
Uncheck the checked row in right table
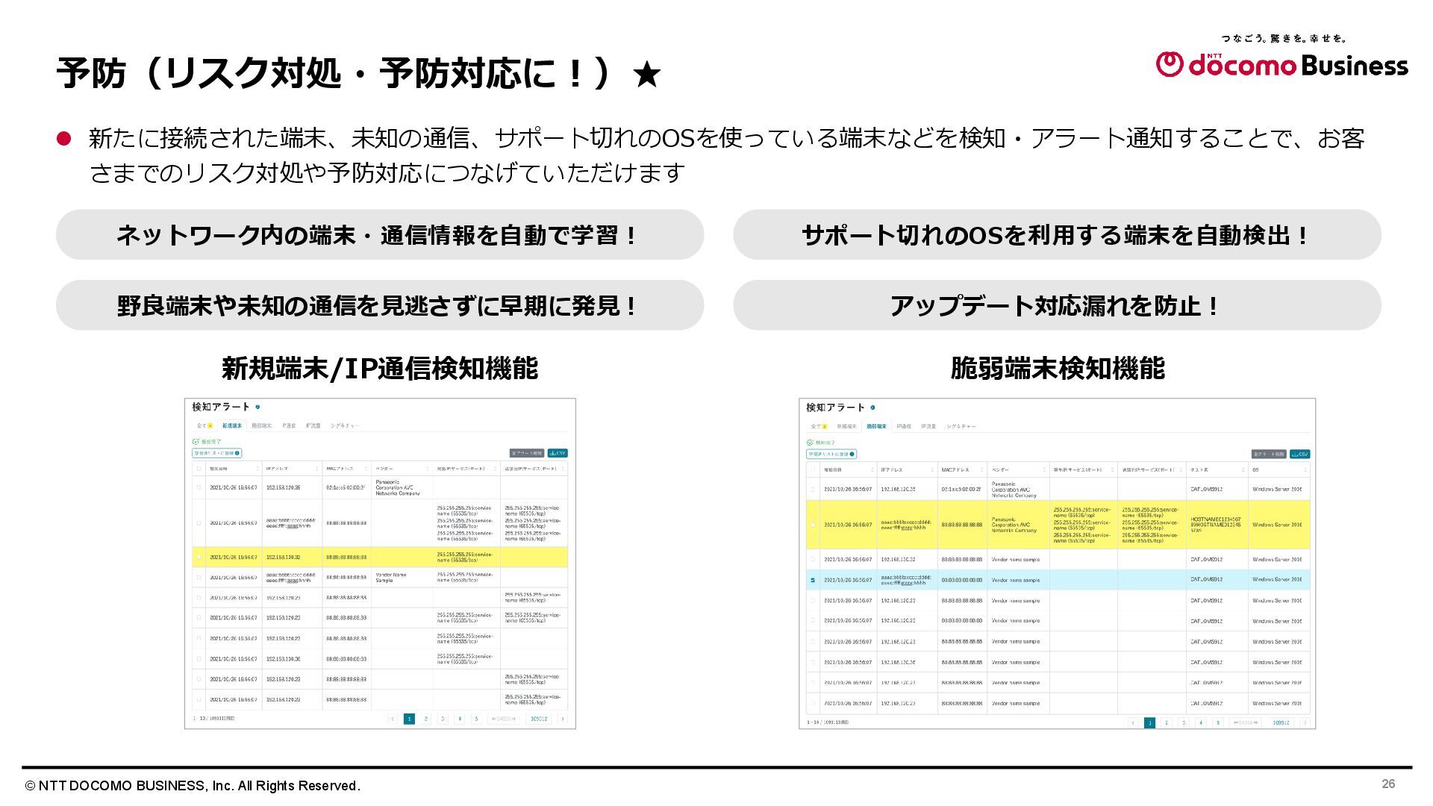pos(813,580)
